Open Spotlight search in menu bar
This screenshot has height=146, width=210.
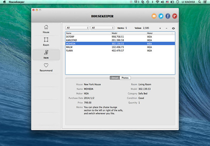(x=199, y=2)
